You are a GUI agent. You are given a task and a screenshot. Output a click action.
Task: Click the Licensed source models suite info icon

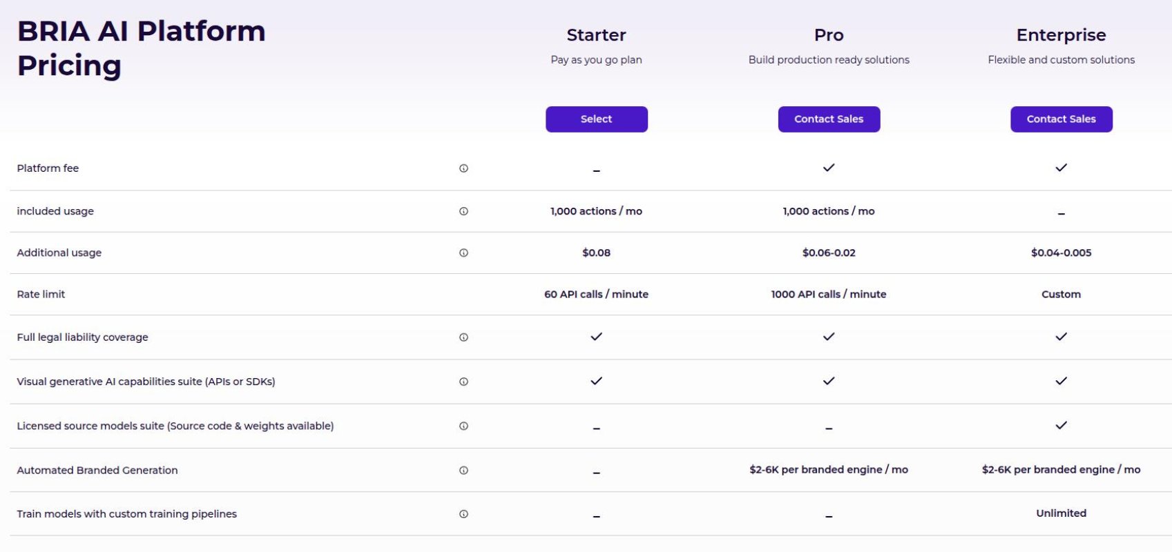[x=463, y=426]
